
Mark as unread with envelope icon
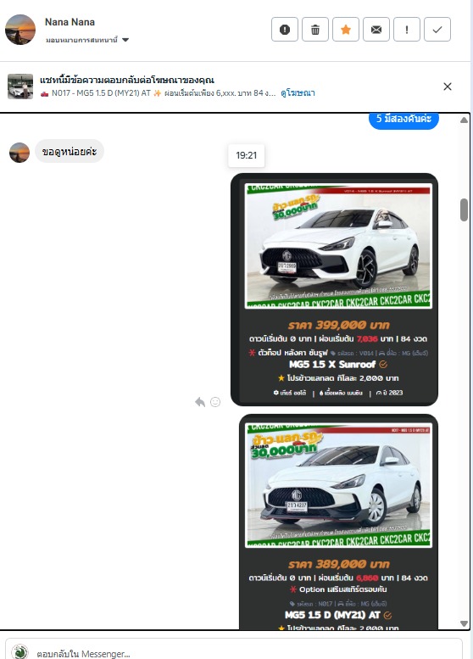pos(376,30)
